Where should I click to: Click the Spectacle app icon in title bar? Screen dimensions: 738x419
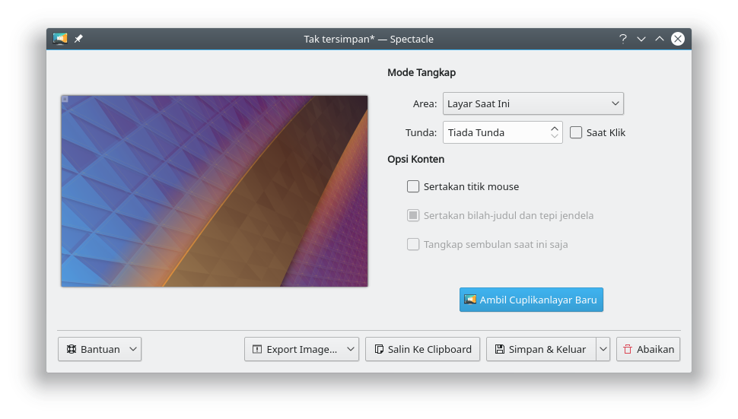pyautogui.click(x=60, y=39)
